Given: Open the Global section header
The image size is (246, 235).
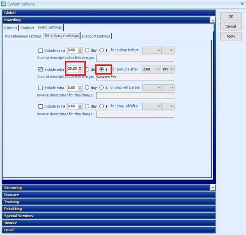Looking at the screenshot, I should click(109, 13).
